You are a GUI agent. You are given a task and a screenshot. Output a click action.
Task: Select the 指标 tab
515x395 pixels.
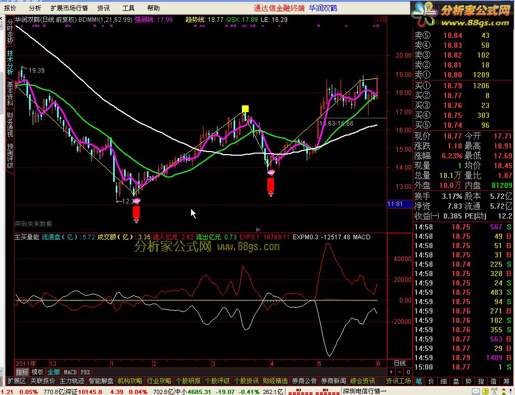tap(22, 372)
